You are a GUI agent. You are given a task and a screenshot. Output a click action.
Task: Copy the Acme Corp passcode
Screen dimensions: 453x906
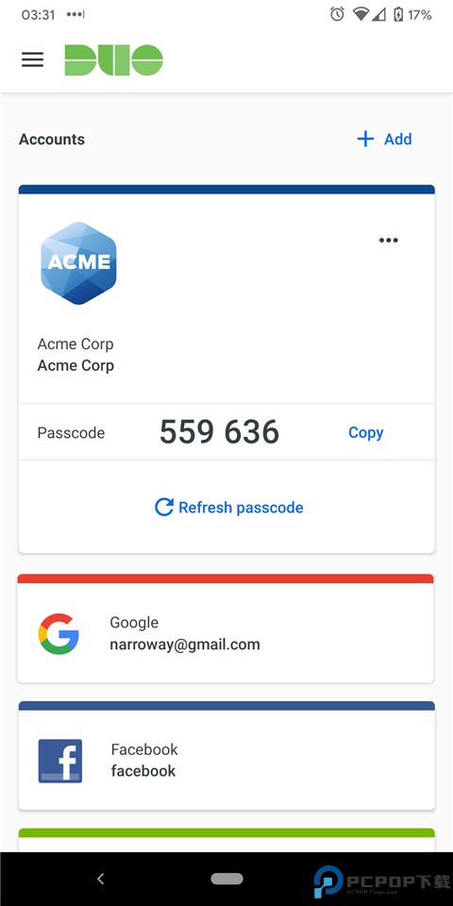[366, 433]
